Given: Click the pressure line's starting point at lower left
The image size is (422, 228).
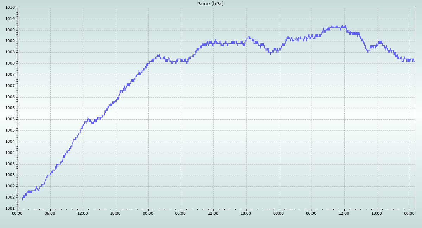Looking at the screenshot, I should pyautogui.click(x=23, y=199).
